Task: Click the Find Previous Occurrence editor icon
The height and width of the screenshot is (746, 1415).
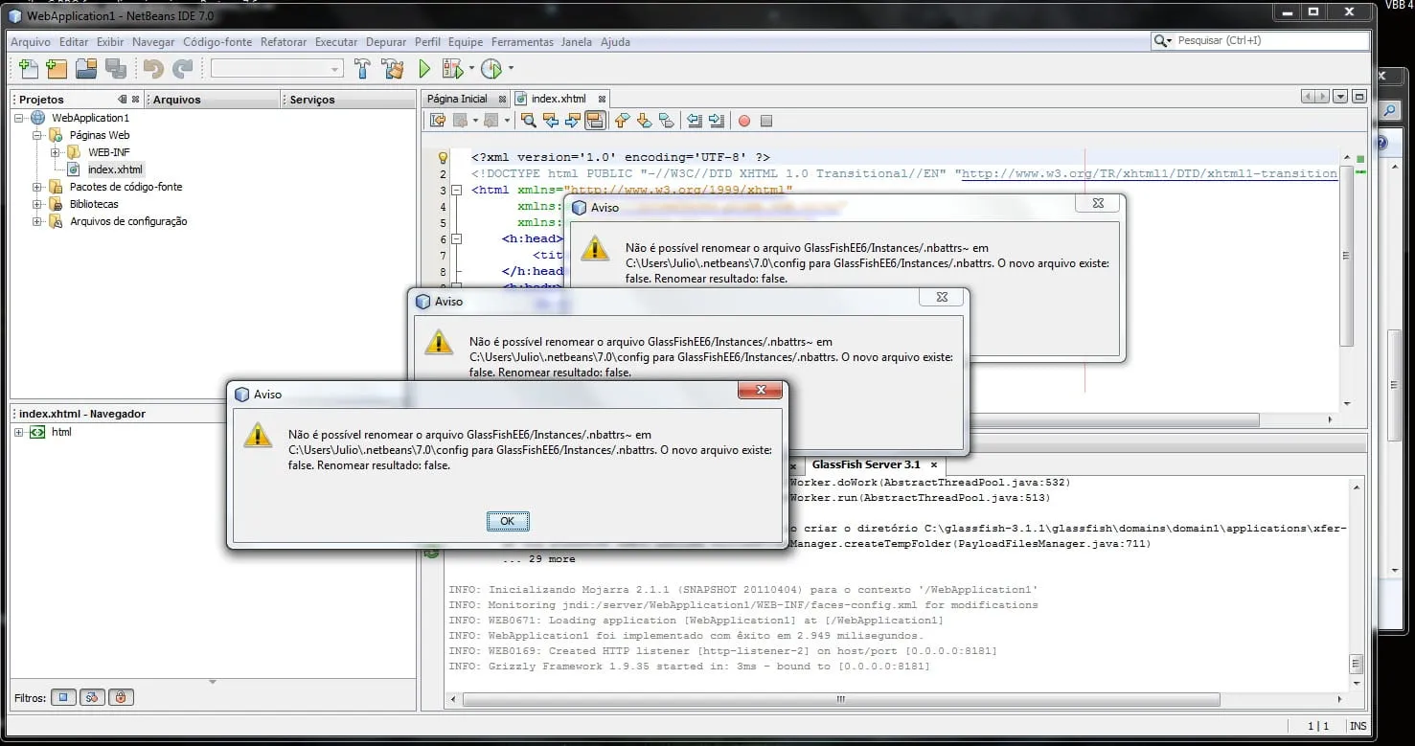Action: (550, 121)
